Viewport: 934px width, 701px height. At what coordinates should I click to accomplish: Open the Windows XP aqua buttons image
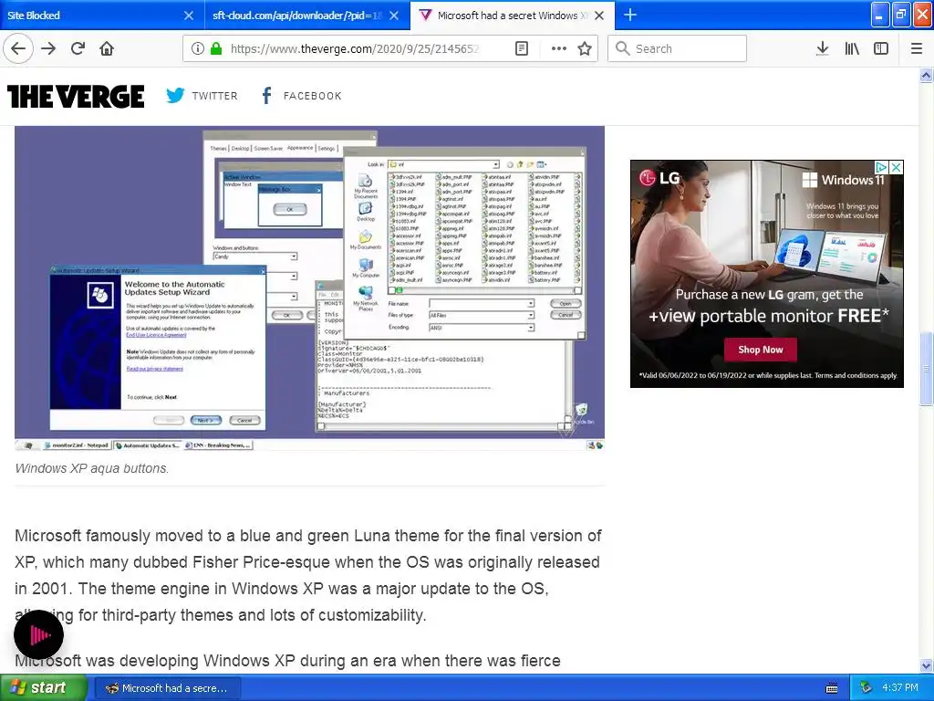click(x=309, y=288)
